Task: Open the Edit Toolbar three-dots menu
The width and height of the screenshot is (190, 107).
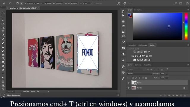Action: (x=3, y=93)
